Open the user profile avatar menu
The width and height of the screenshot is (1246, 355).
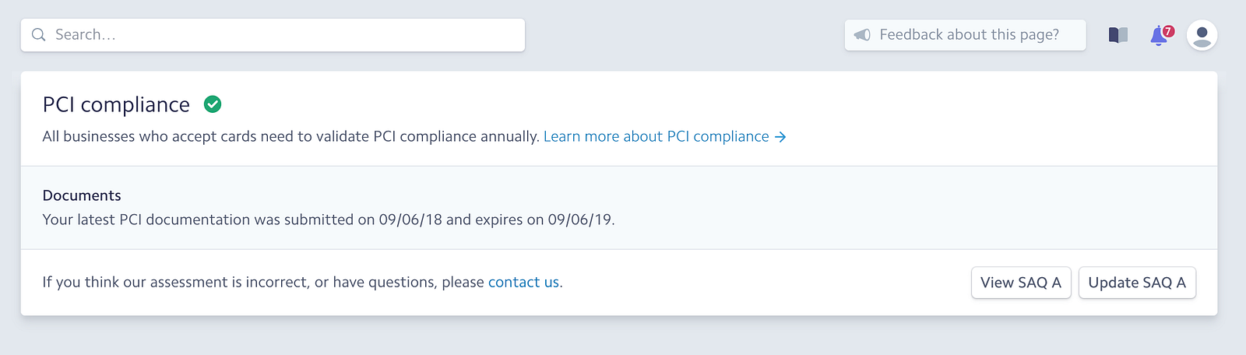(1202, 35)
